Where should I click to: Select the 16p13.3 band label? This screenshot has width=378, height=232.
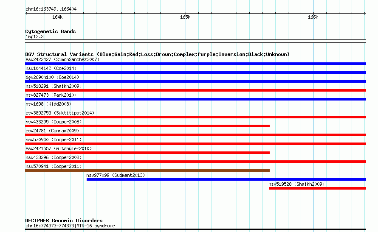[34, 36]
